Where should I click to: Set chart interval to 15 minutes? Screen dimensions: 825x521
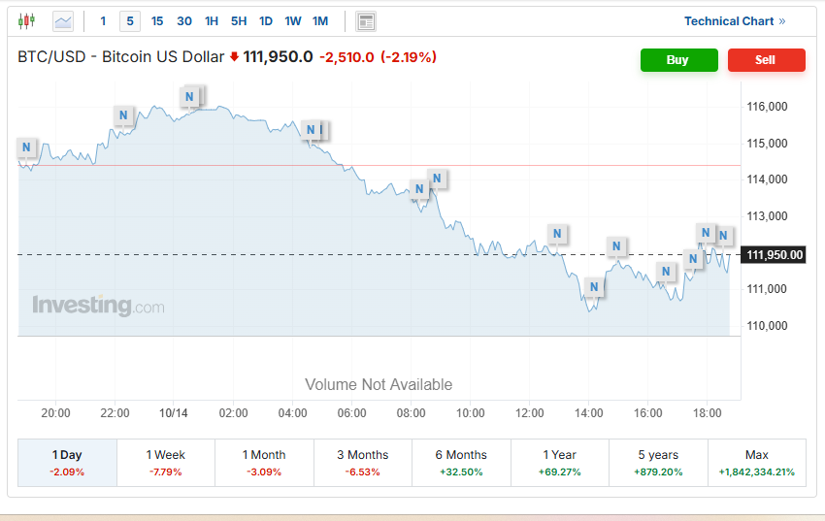[x=157, y=20]
